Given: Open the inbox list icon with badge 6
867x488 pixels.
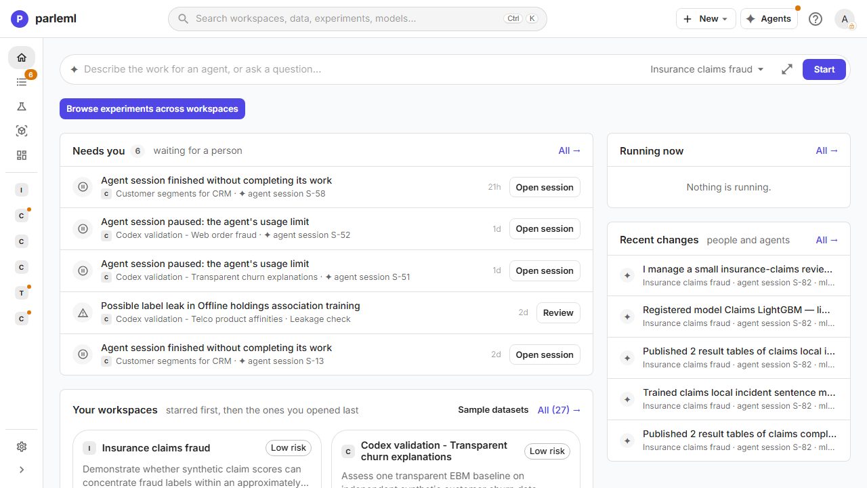Looking at the screenshot, I should pyautogui.click(x=22, y=82).
